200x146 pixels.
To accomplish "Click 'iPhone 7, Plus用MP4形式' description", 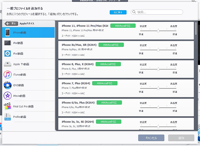I will [x=74, y=88].
